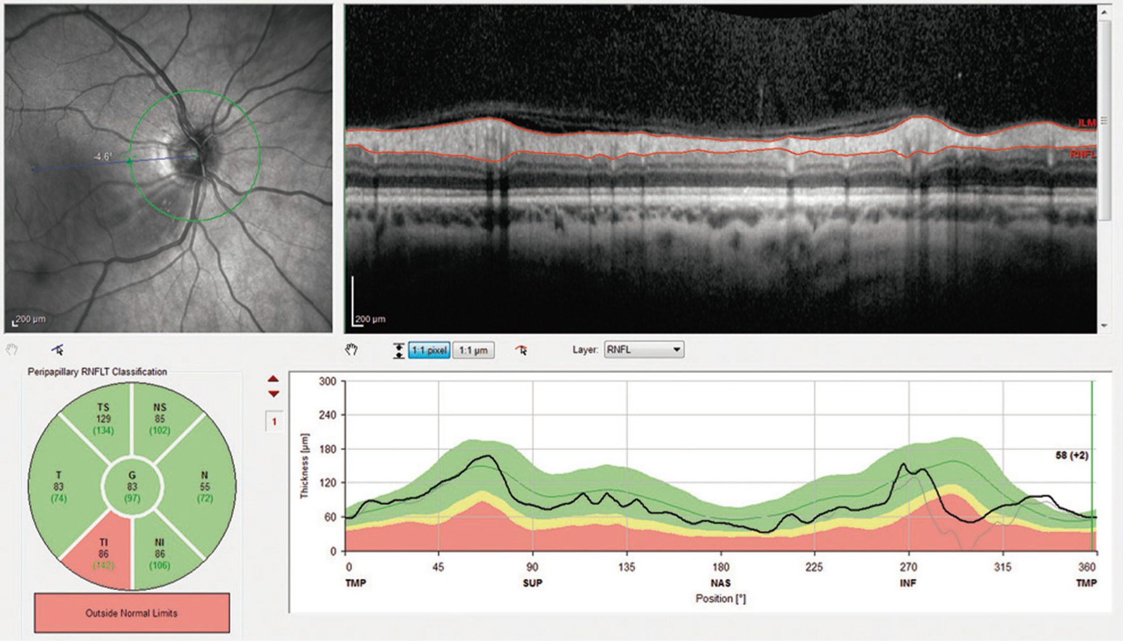The image size is (1123, 641).
Task: Select the pan hand tool below fundus image
Action: pyautogui.click(x=11, y=349)
